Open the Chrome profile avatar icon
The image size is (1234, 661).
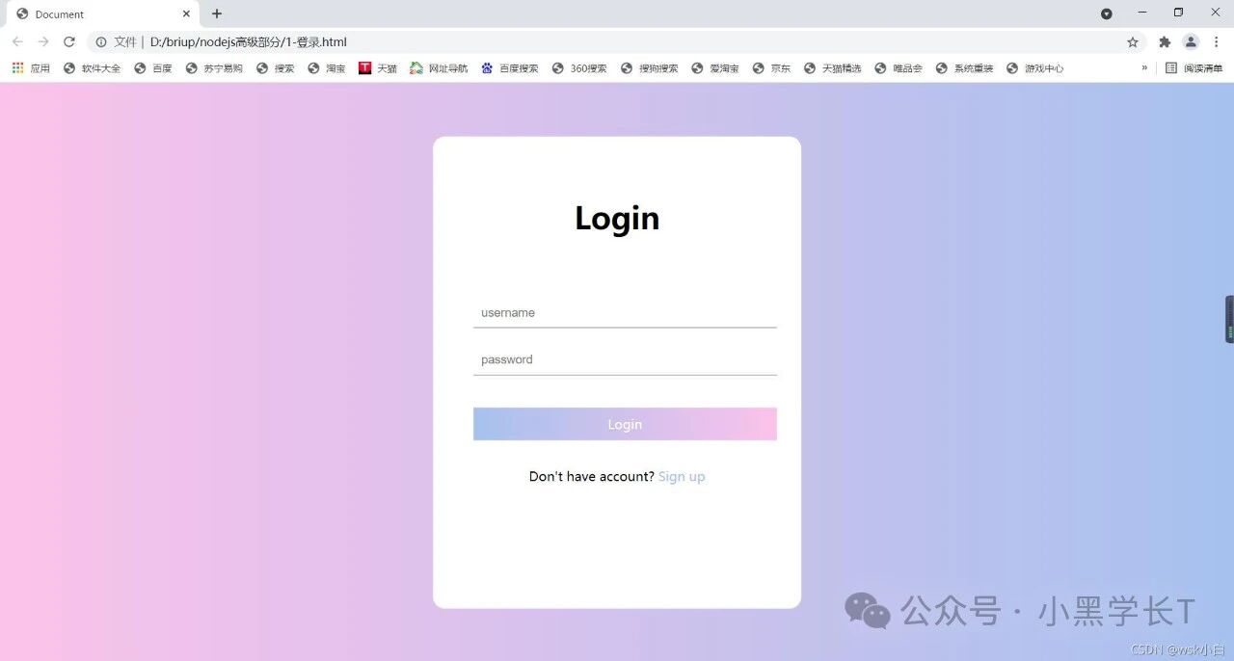pos(1191,42)
